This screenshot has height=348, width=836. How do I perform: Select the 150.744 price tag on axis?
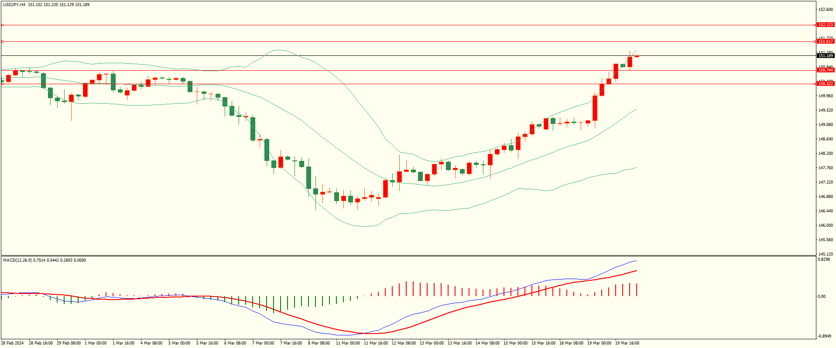825,70
